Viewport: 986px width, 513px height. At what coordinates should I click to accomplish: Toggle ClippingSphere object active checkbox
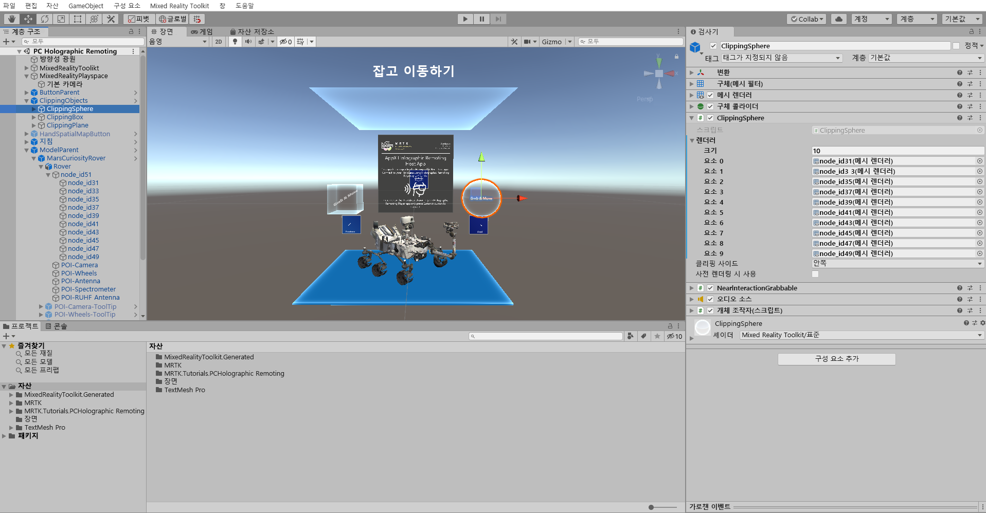tap(713, 46)
